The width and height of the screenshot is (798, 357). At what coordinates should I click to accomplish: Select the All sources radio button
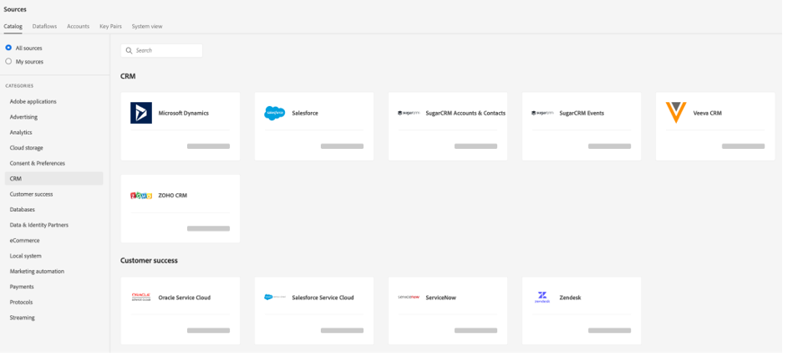pos(8,48)
